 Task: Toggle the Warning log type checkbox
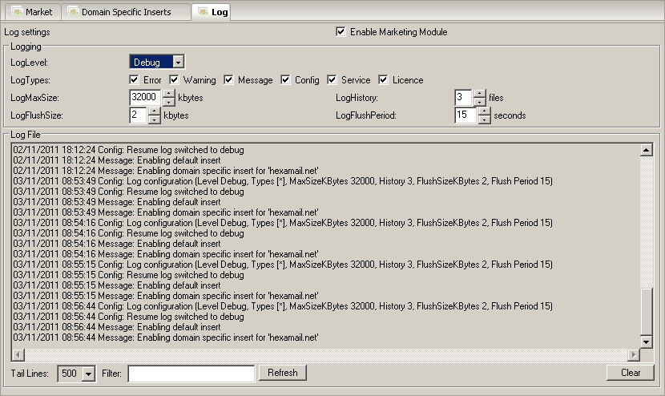[175, 80]
